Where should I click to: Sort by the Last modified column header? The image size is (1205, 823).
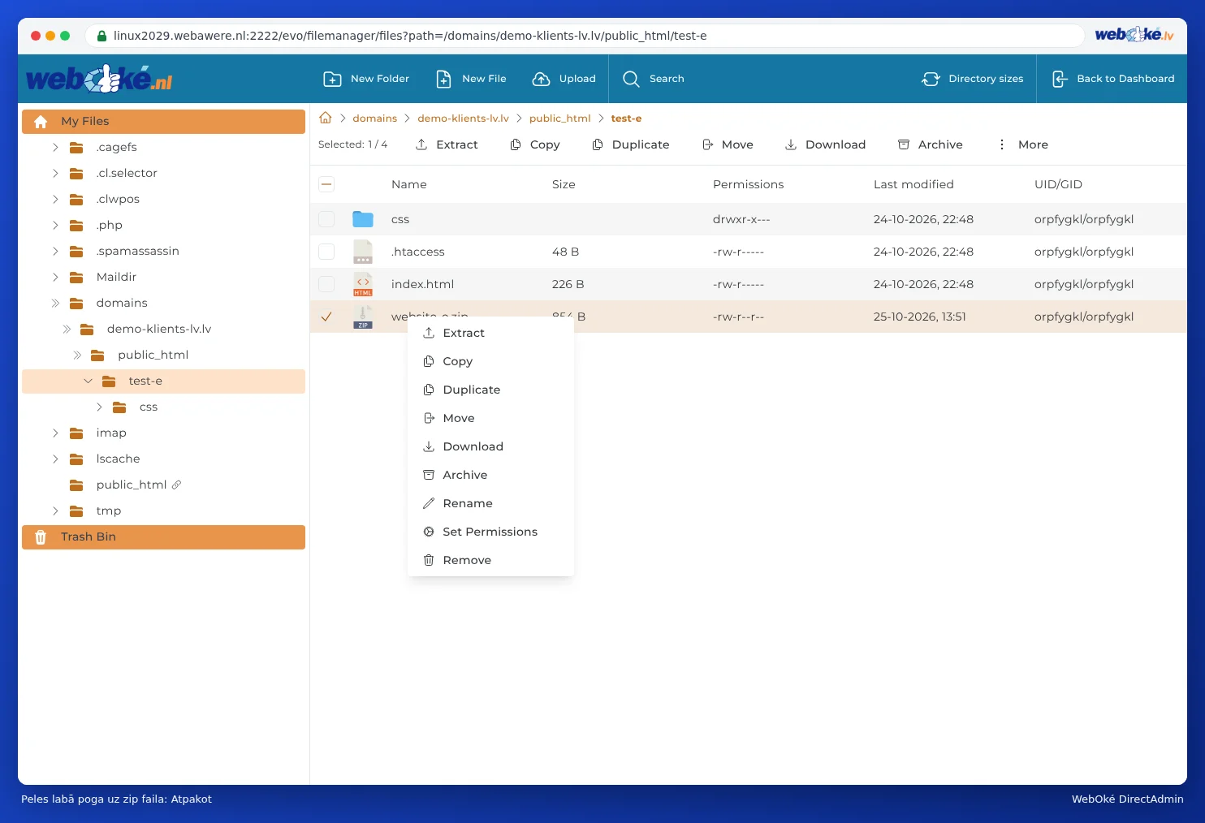coord(913,184)
